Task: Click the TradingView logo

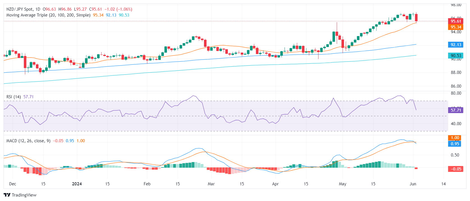Action: coord(20,195)
